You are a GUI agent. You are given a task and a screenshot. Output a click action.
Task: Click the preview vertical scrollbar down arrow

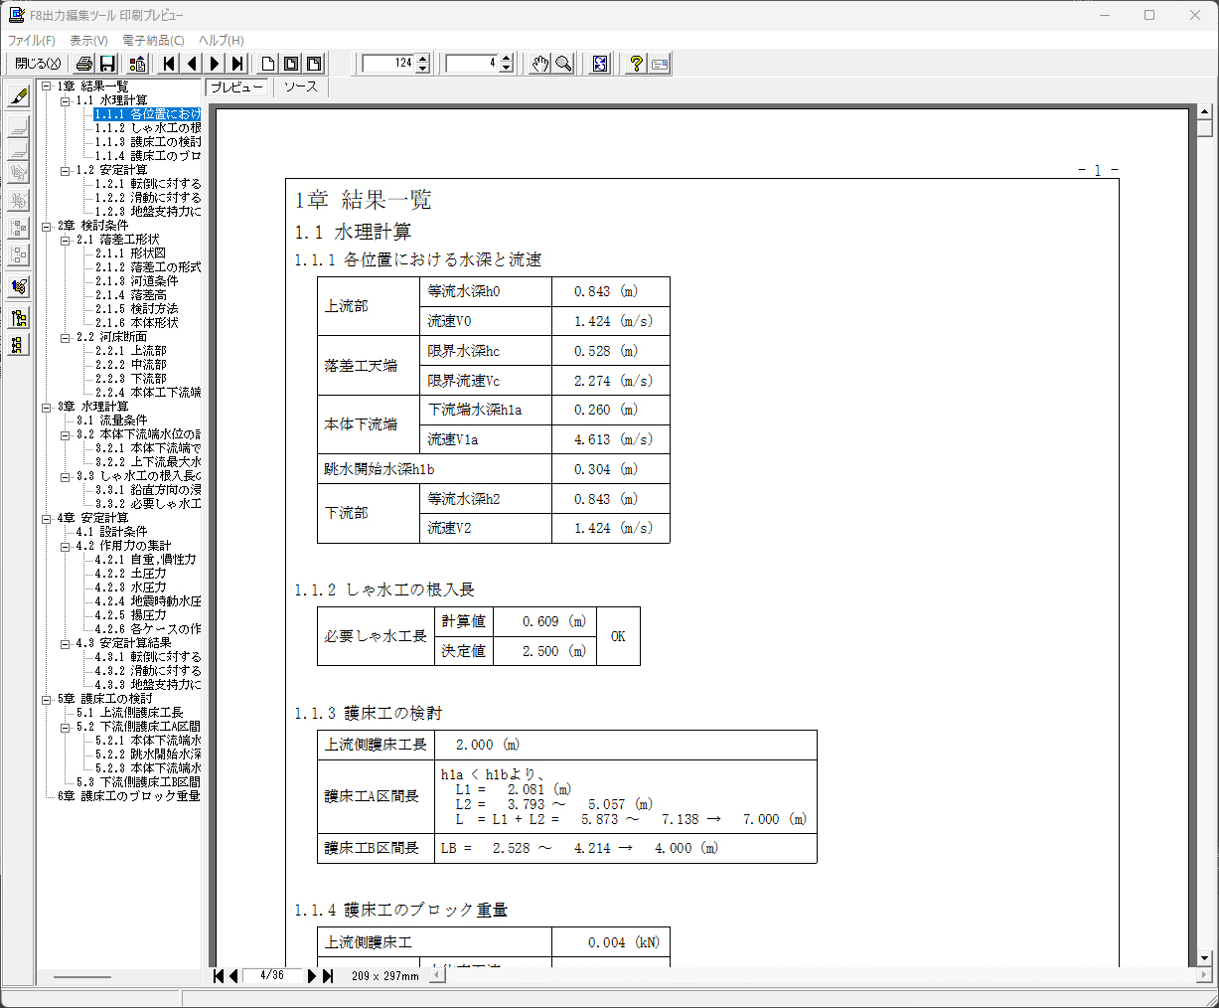(1205, 958)
